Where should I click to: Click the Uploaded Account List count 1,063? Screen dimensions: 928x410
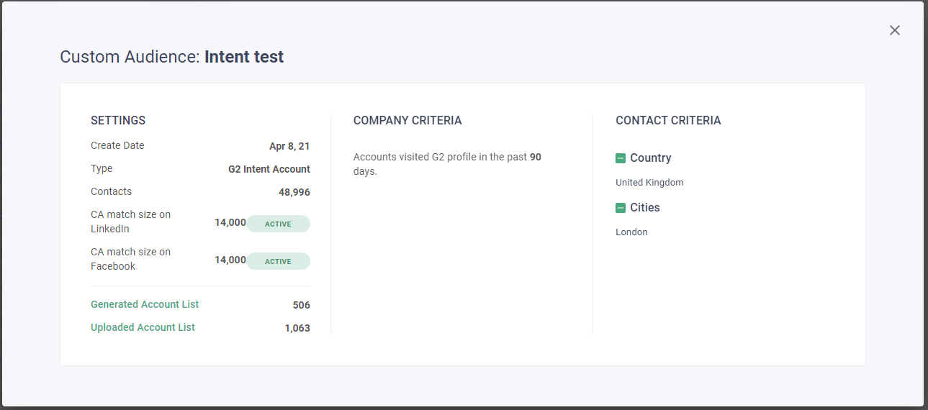click(297, 328)
